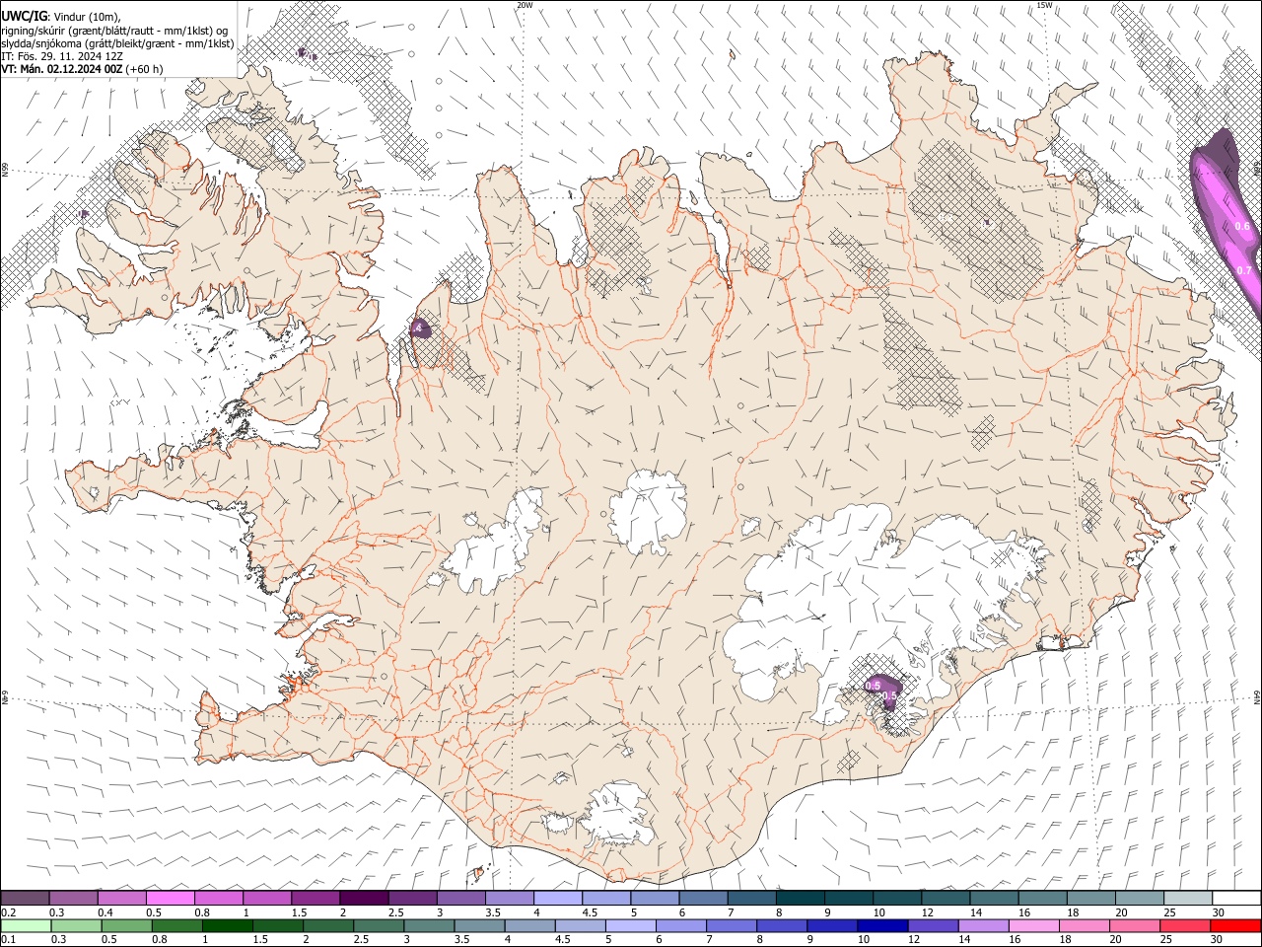Click the 'Vindur (10m)' label
This screenshot has height=947, width=1262.
pyautogui.click(x=85, y=17)
